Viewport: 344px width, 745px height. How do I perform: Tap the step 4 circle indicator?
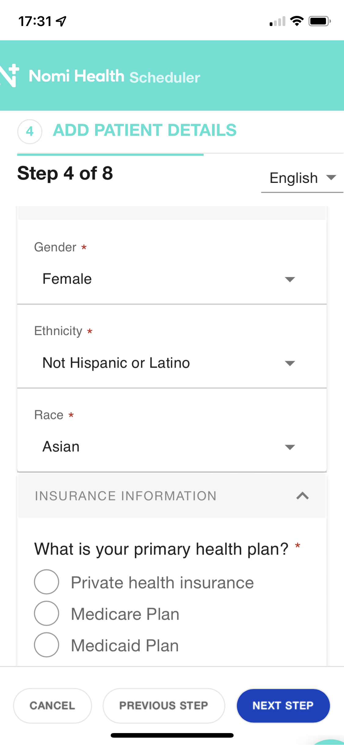[30, 132]
